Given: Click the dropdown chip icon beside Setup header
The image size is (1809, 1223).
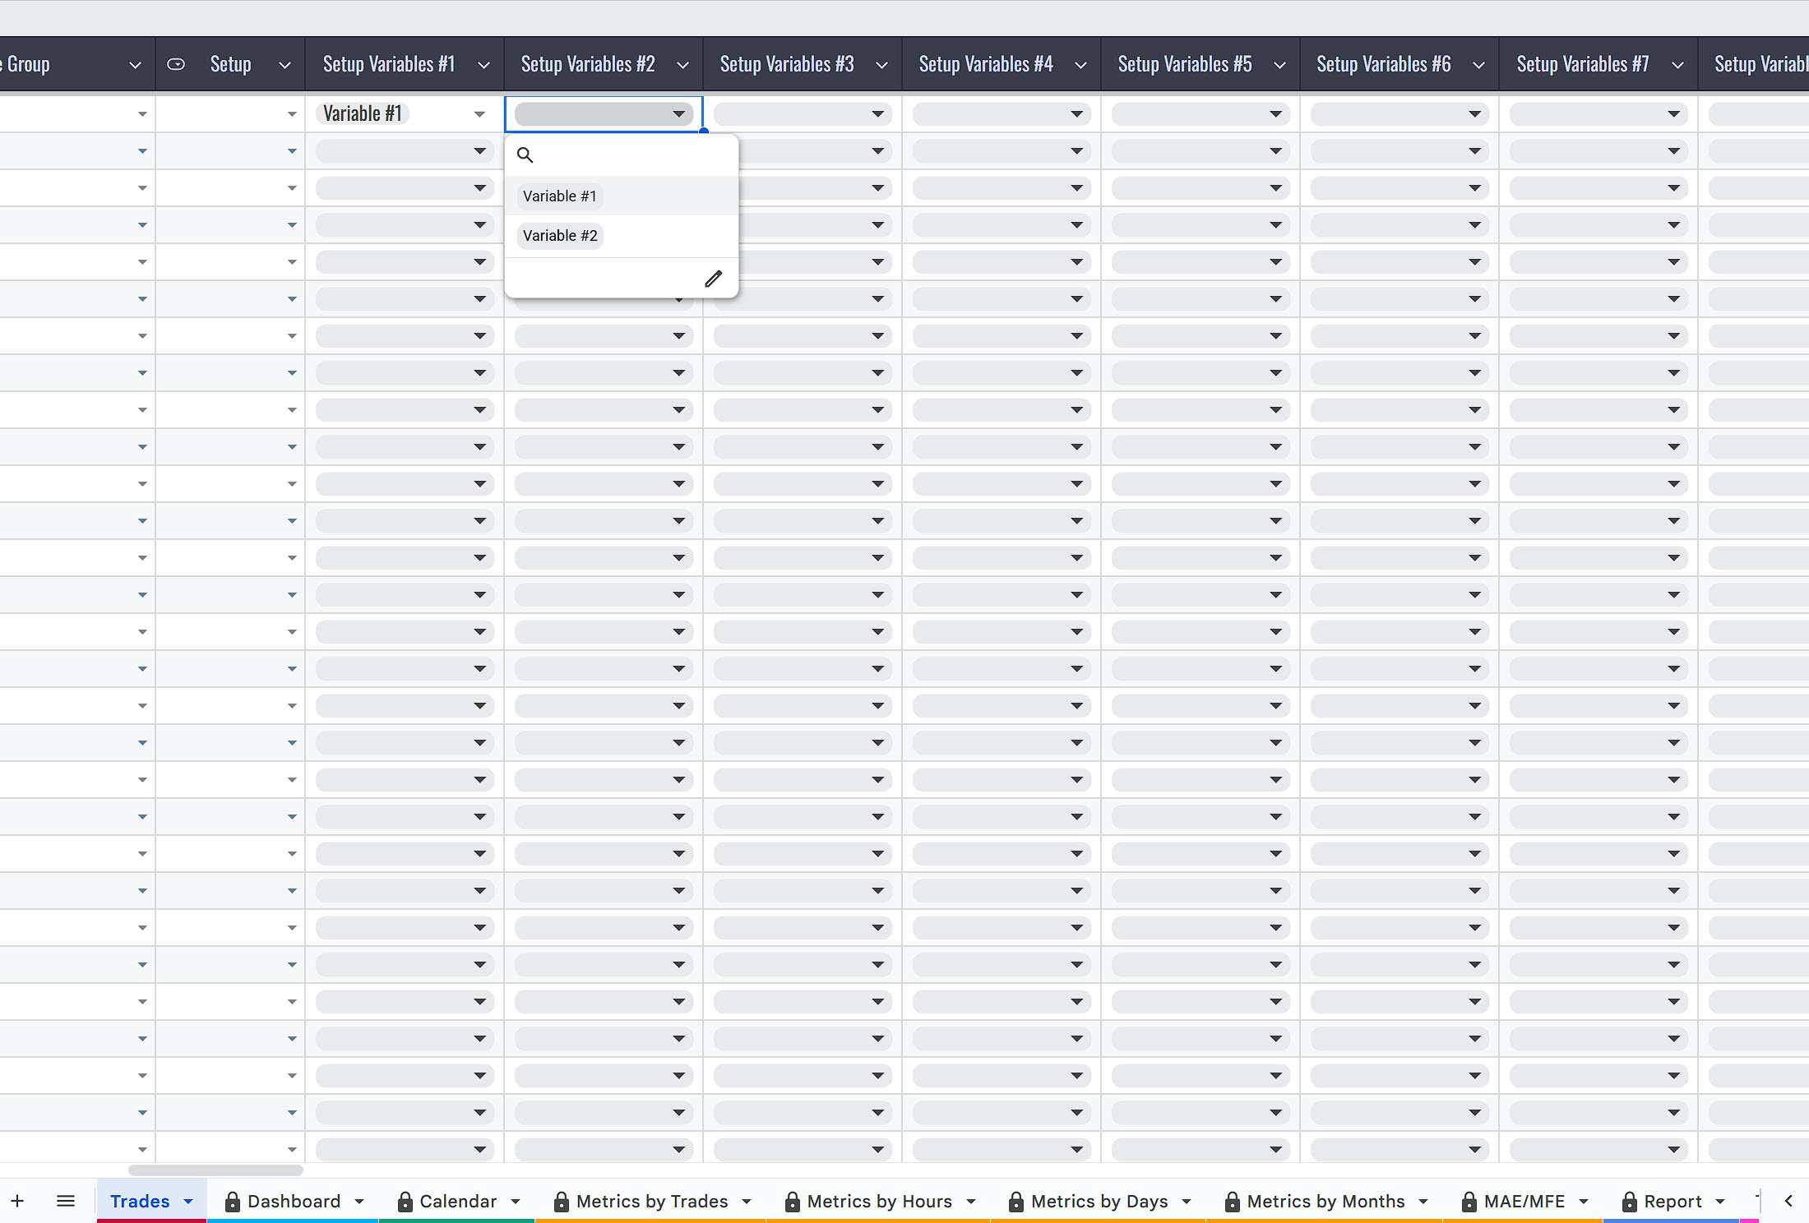Looking at the screenshot, I should [176, 64].
